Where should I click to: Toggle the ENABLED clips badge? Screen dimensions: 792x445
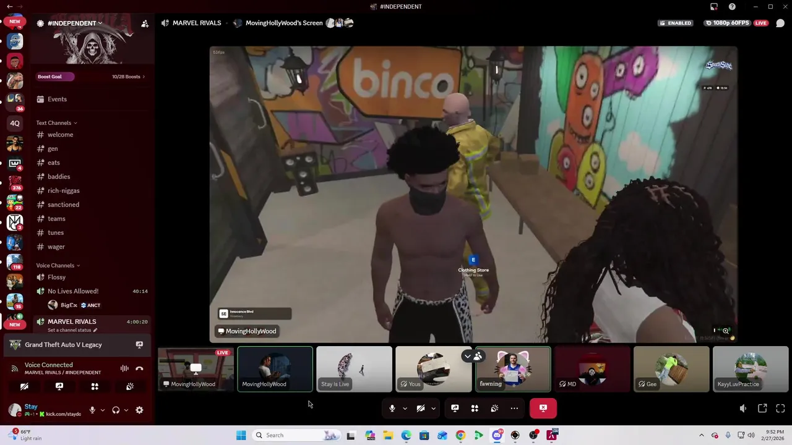tap(676, 23)
